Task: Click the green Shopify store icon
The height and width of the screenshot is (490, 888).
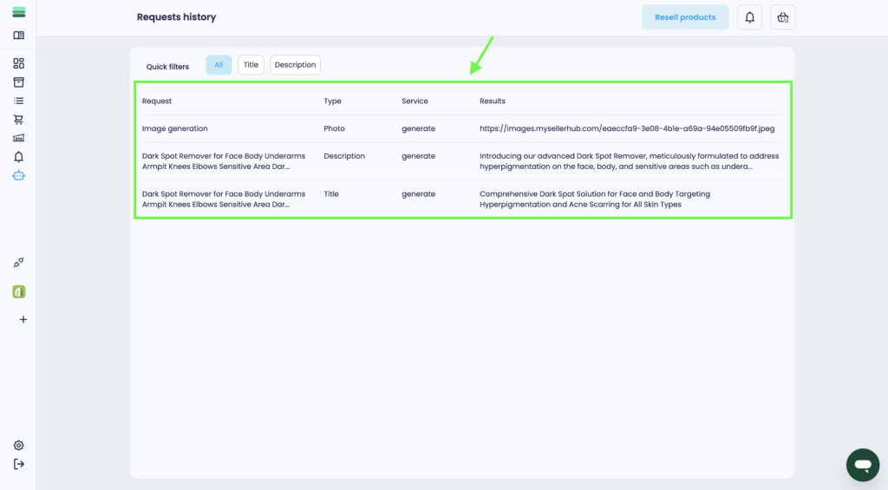Action: 18,291
